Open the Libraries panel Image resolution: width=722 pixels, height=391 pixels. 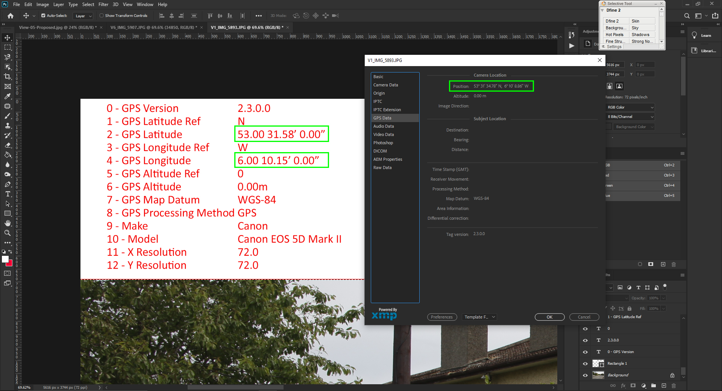pyautogui.click(x=704, y=51)
